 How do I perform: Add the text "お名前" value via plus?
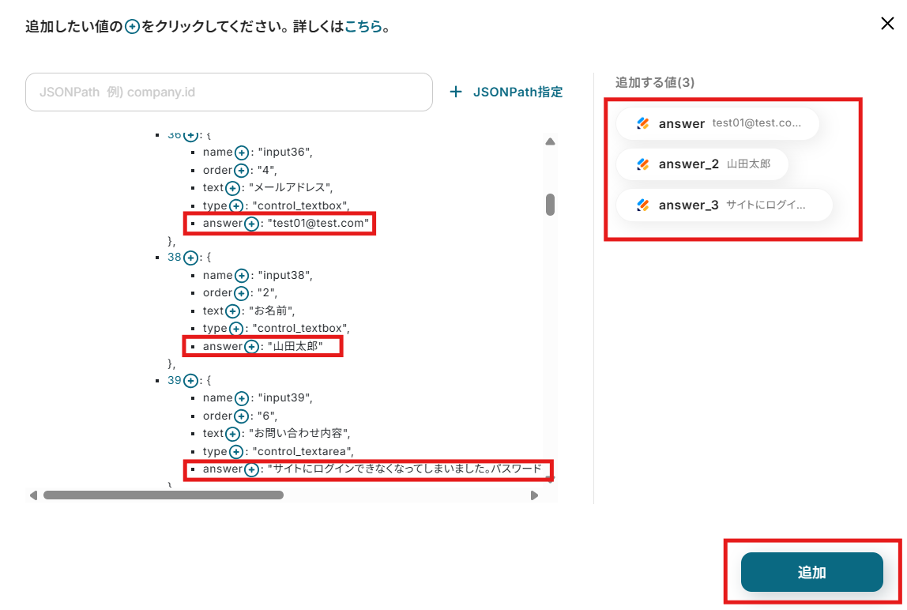coord(232,311)
